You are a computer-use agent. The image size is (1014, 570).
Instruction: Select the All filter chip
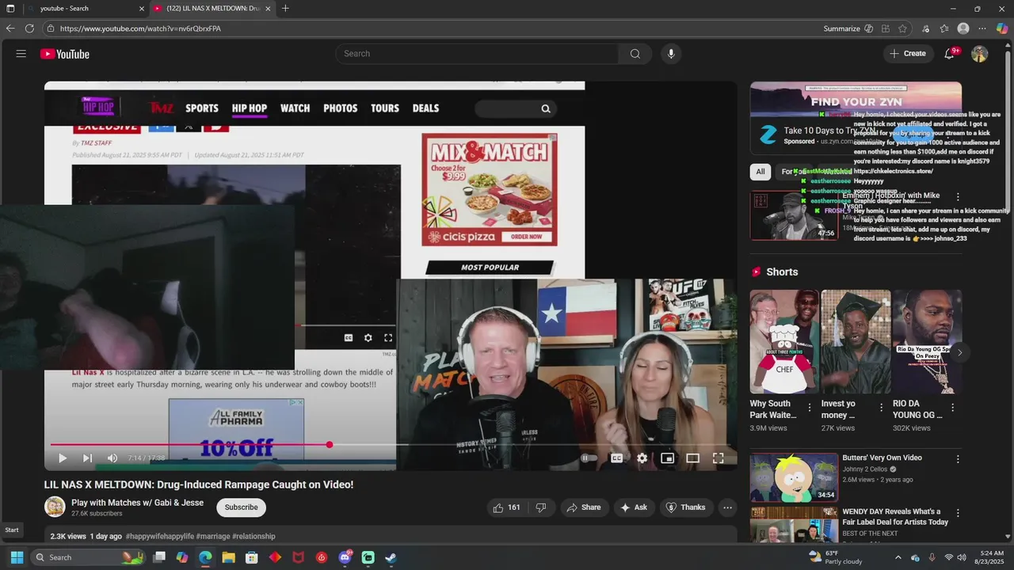tap(760, 172)
